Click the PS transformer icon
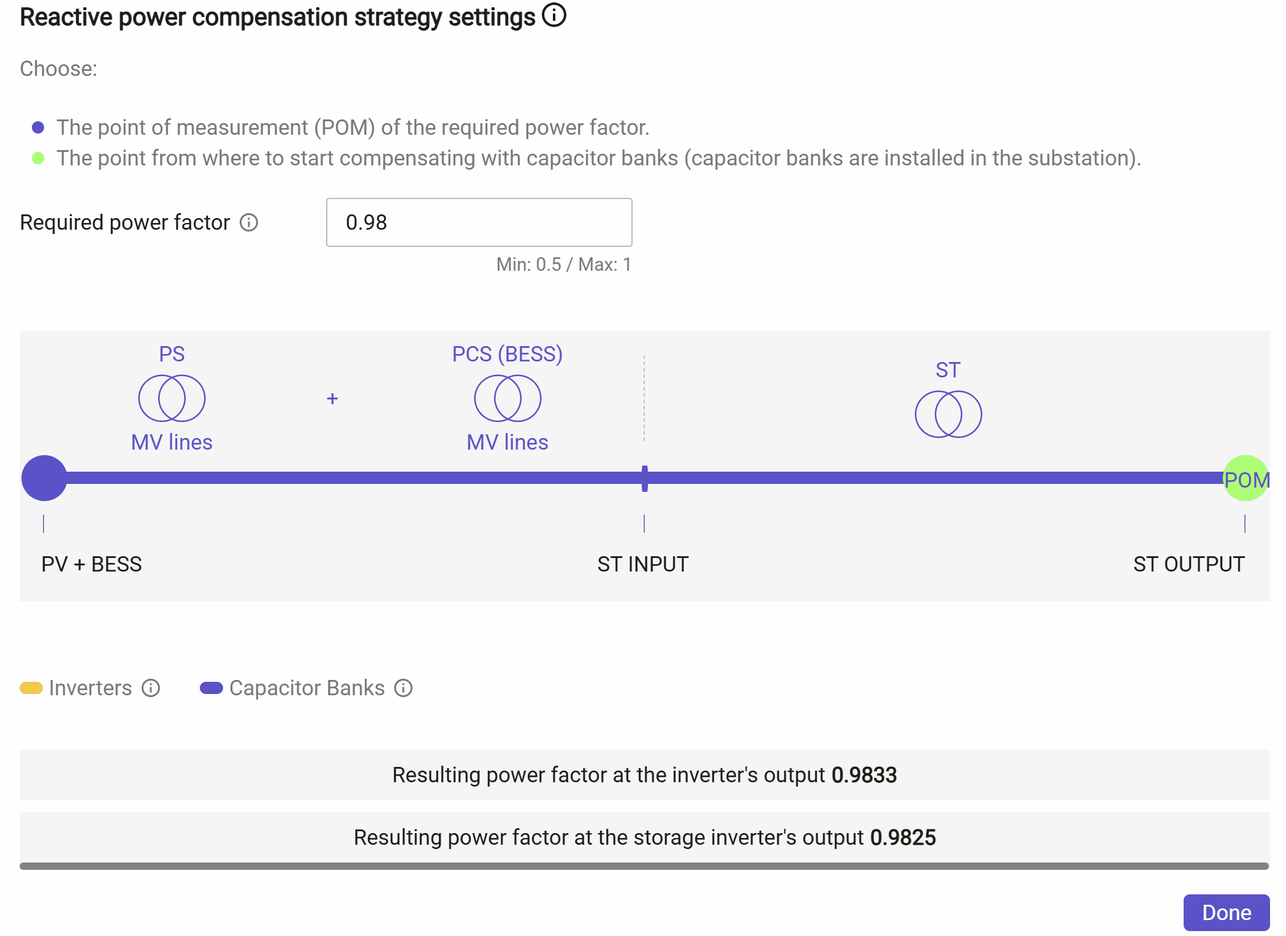The width and height of the screenshot is (1286, 936). (x=172, y=398)
